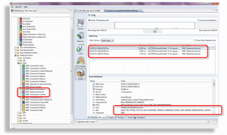Screen dimensions: 227x135
Task: Select the flight recording .jfr editor tab
Action: tap(122, 11)
